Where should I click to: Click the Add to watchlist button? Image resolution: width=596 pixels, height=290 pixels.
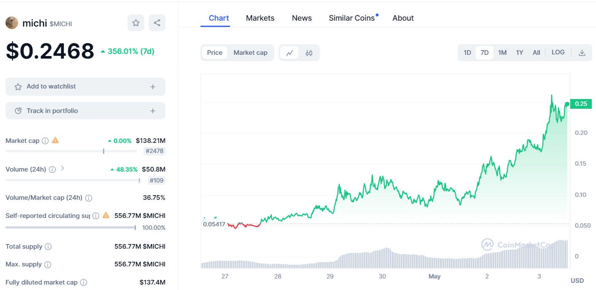[x=85, y=86]
